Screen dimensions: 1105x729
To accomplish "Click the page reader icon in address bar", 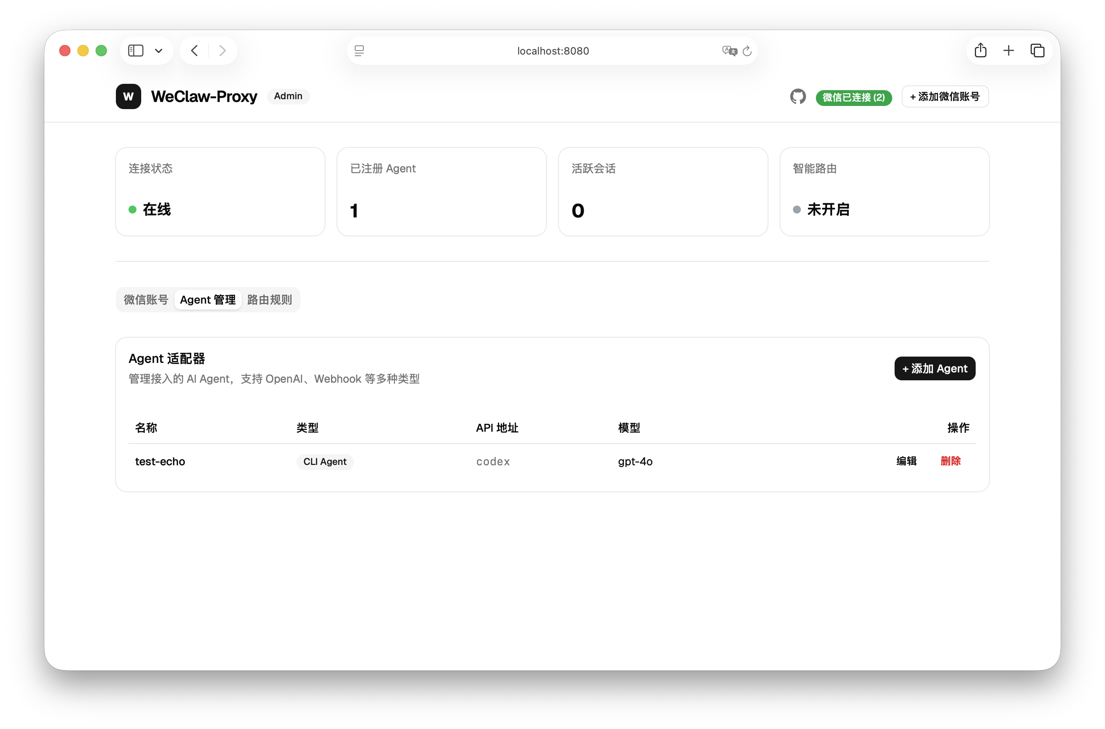I will [359, 51].
